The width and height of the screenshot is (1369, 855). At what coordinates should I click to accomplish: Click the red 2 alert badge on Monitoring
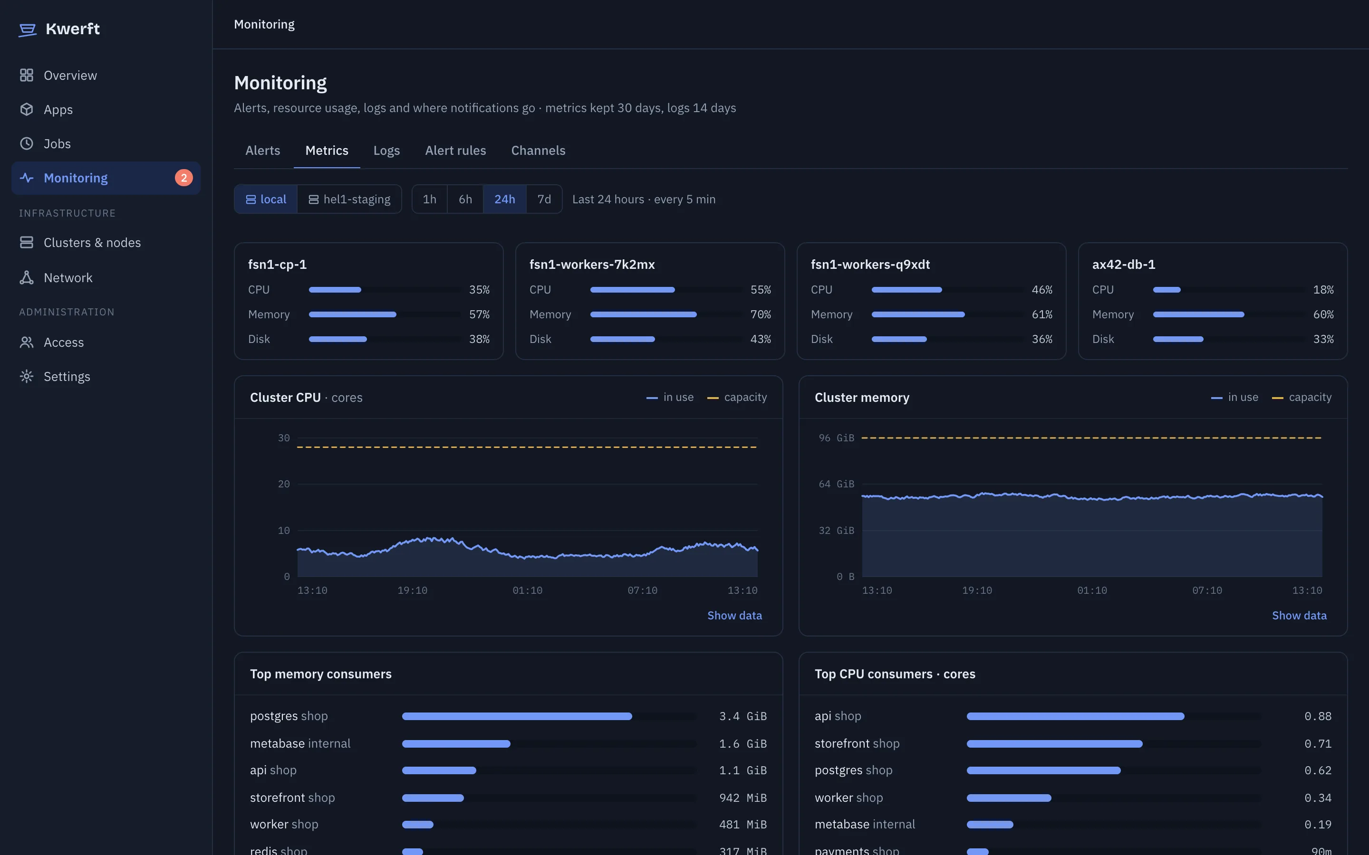point(184,178)
